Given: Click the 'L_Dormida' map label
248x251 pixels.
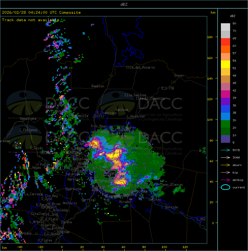Looking at the screenshot, I should pyautogui.click(x=170, y=207).
